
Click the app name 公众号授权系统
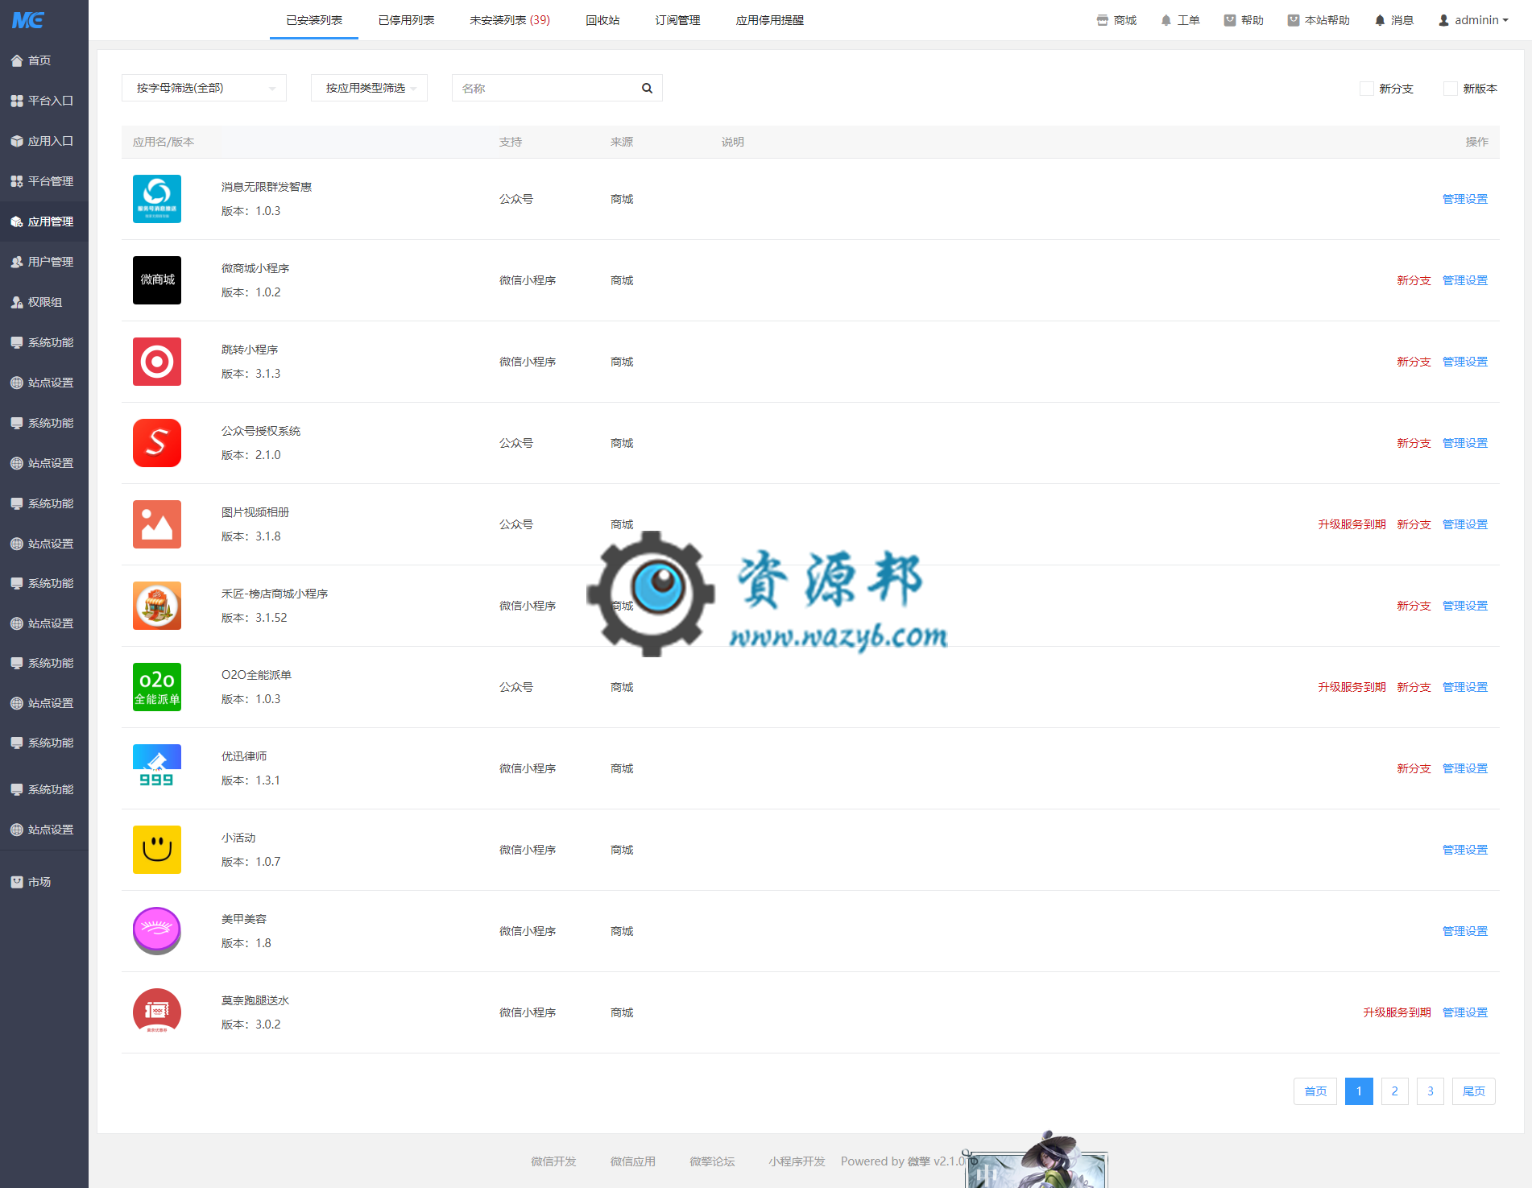point(261,431)
